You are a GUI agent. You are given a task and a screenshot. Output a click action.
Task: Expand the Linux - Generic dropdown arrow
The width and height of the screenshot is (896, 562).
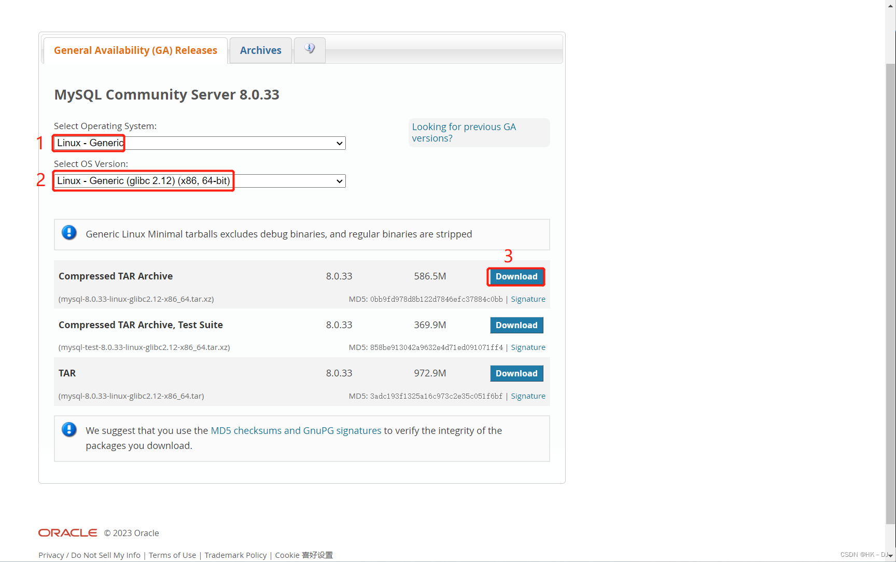[339, 143]
